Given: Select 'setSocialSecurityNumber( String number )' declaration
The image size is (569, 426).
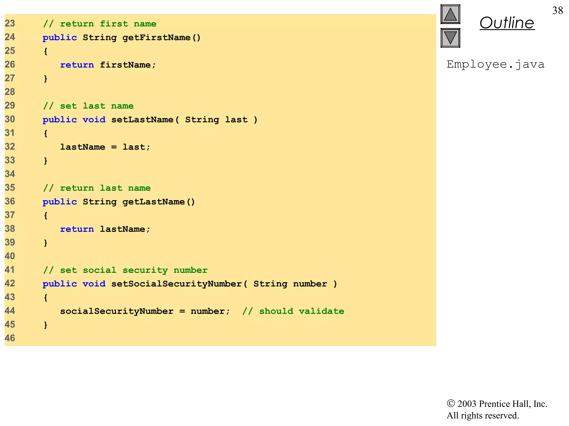Looking at the screenshot, I should coord(224,284).
